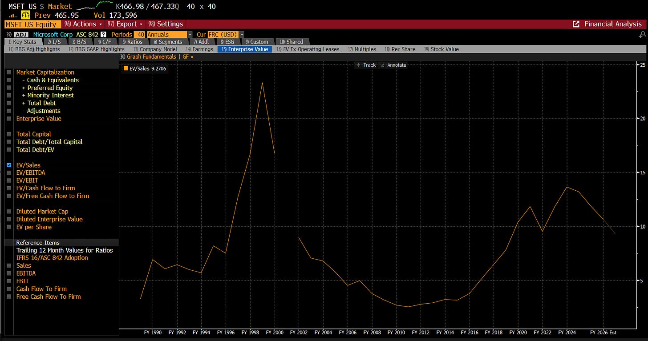The width and height of the screenshot is (648, 341).
Task: Click the magnifier zoom icon at top right
Action: coord(642,35)
